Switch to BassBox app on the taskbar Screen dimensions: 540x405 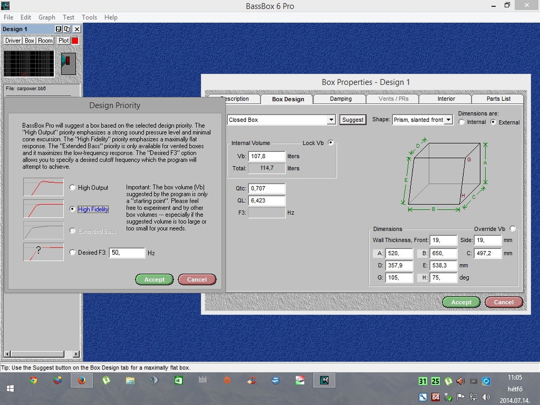[324, 381]
